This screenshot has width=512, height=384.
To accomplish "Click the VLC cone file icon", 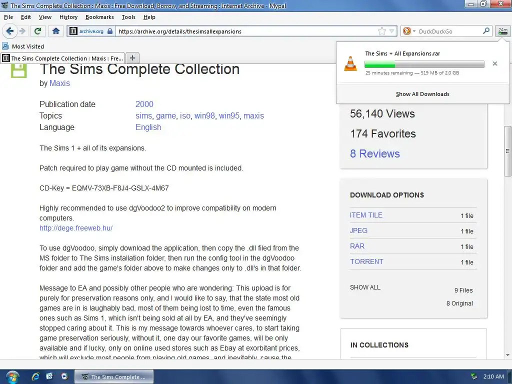I will [x=350, y=63].
